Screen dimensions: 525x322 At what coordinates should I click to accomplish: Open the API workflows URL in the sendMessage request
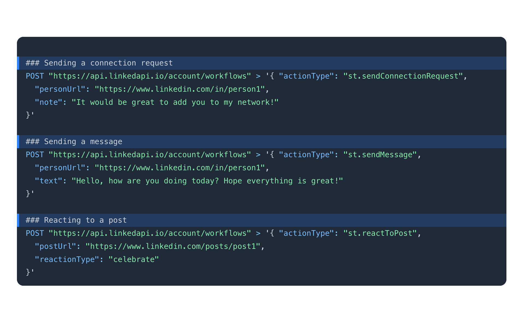pyautogui.click(x=150, y=155)
